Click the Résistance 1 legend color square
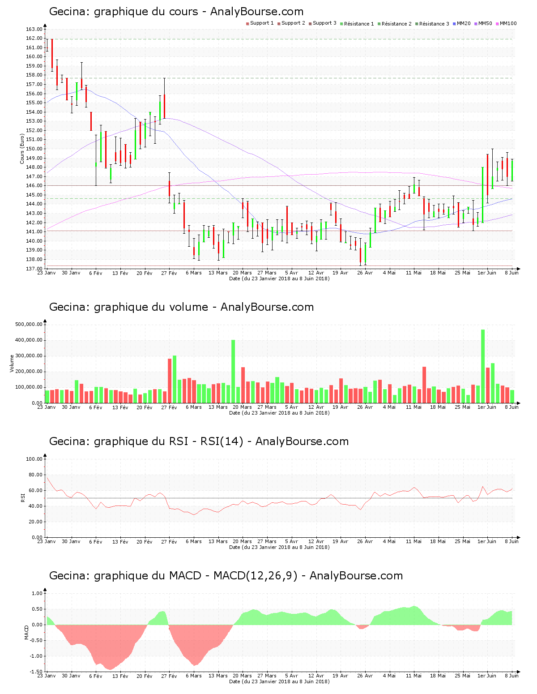Image resolution: width=537 pixels, height=694 pixels. [341, 23]
